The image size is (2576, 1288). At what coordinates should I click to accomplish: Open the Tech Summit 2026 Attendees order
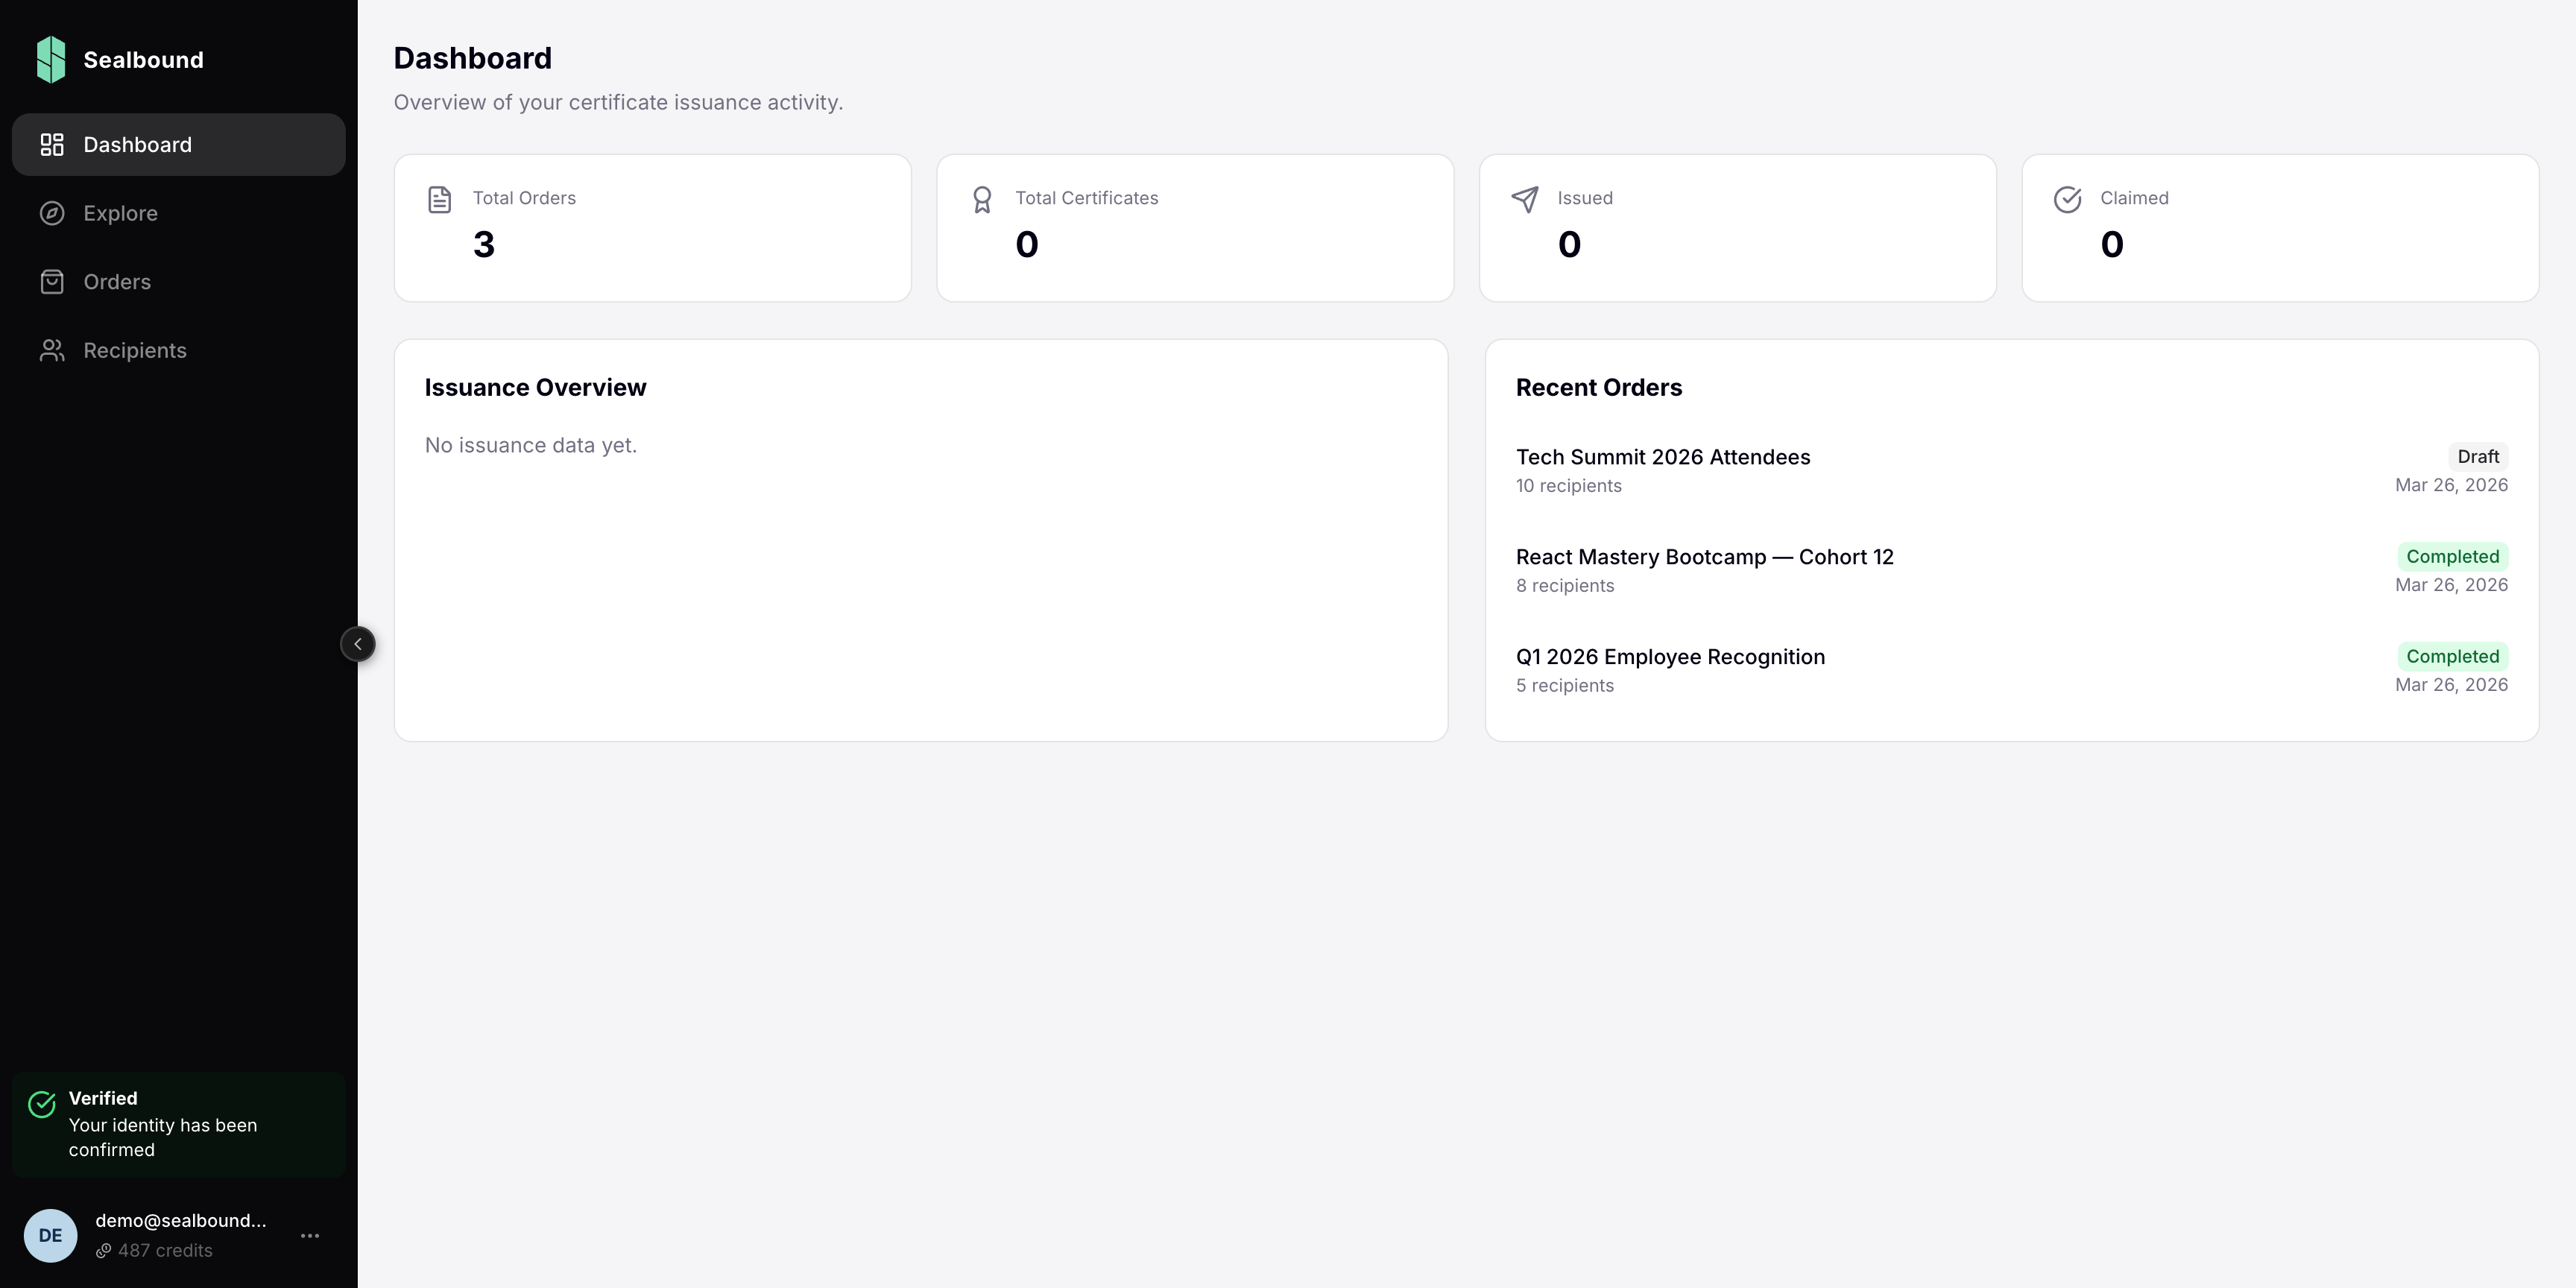tap(1662, 457)
